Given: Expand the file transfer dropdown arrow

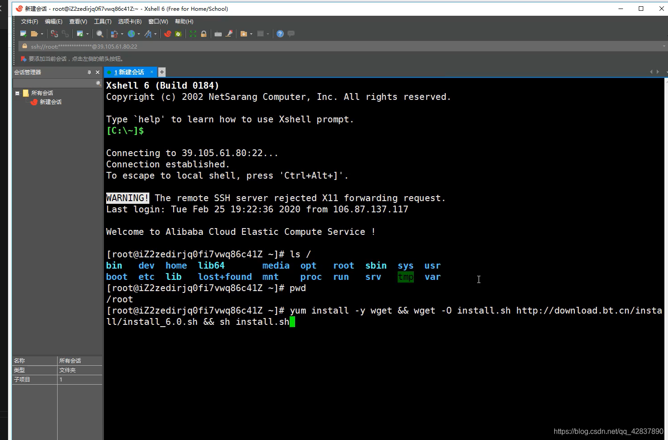Looking at the screenshot, I should 122,34.
